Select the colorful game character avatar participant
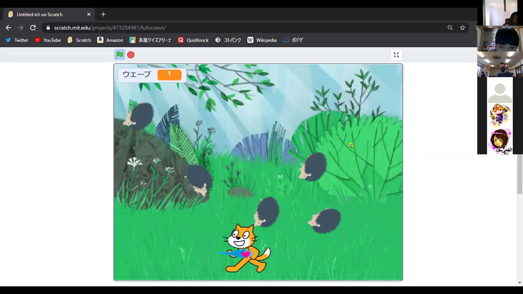The height and width of the screenshot is (294, 523). (x=500, y=116)
